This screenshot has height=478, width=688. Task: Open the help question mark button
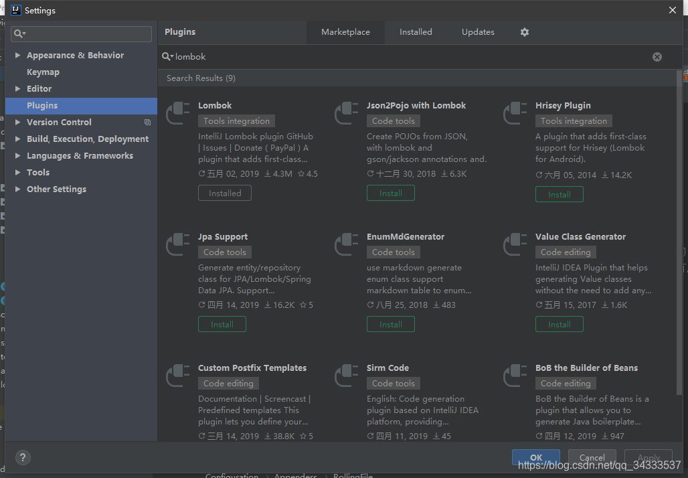(23, 457)
